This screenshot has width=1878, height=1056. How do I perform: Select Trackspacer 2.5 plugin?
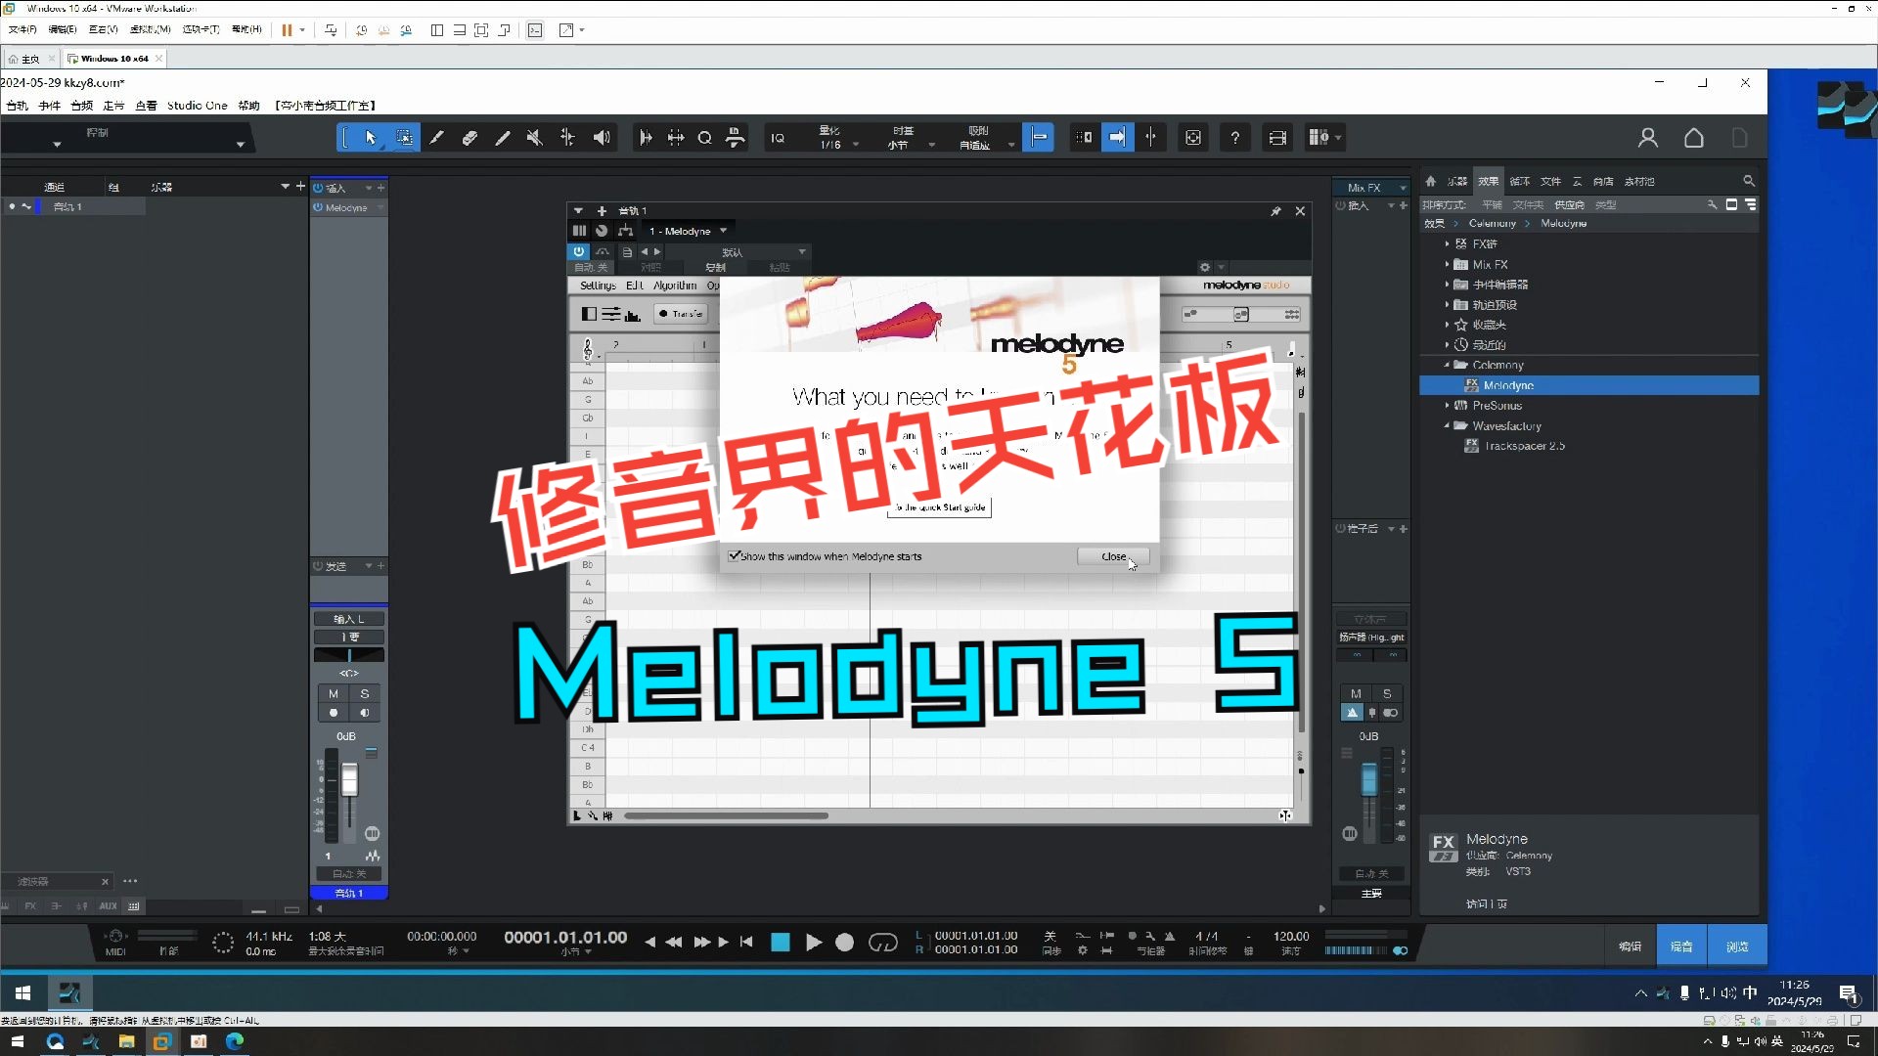tap(1524, 446)
